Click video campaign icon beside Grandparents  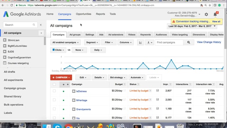[74, 109]
